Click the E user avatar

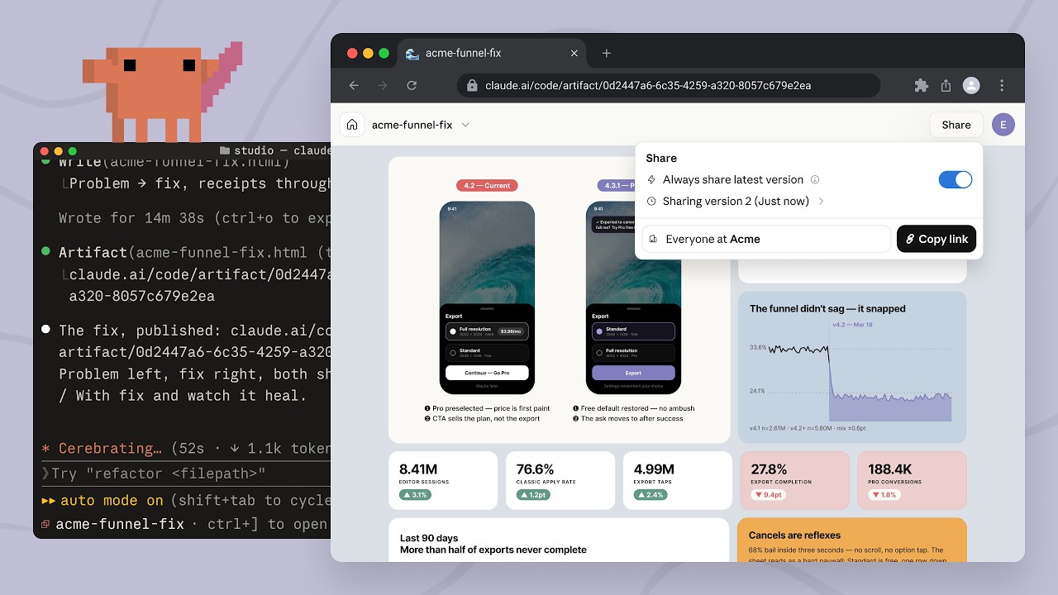click(x=1003, y=125)
